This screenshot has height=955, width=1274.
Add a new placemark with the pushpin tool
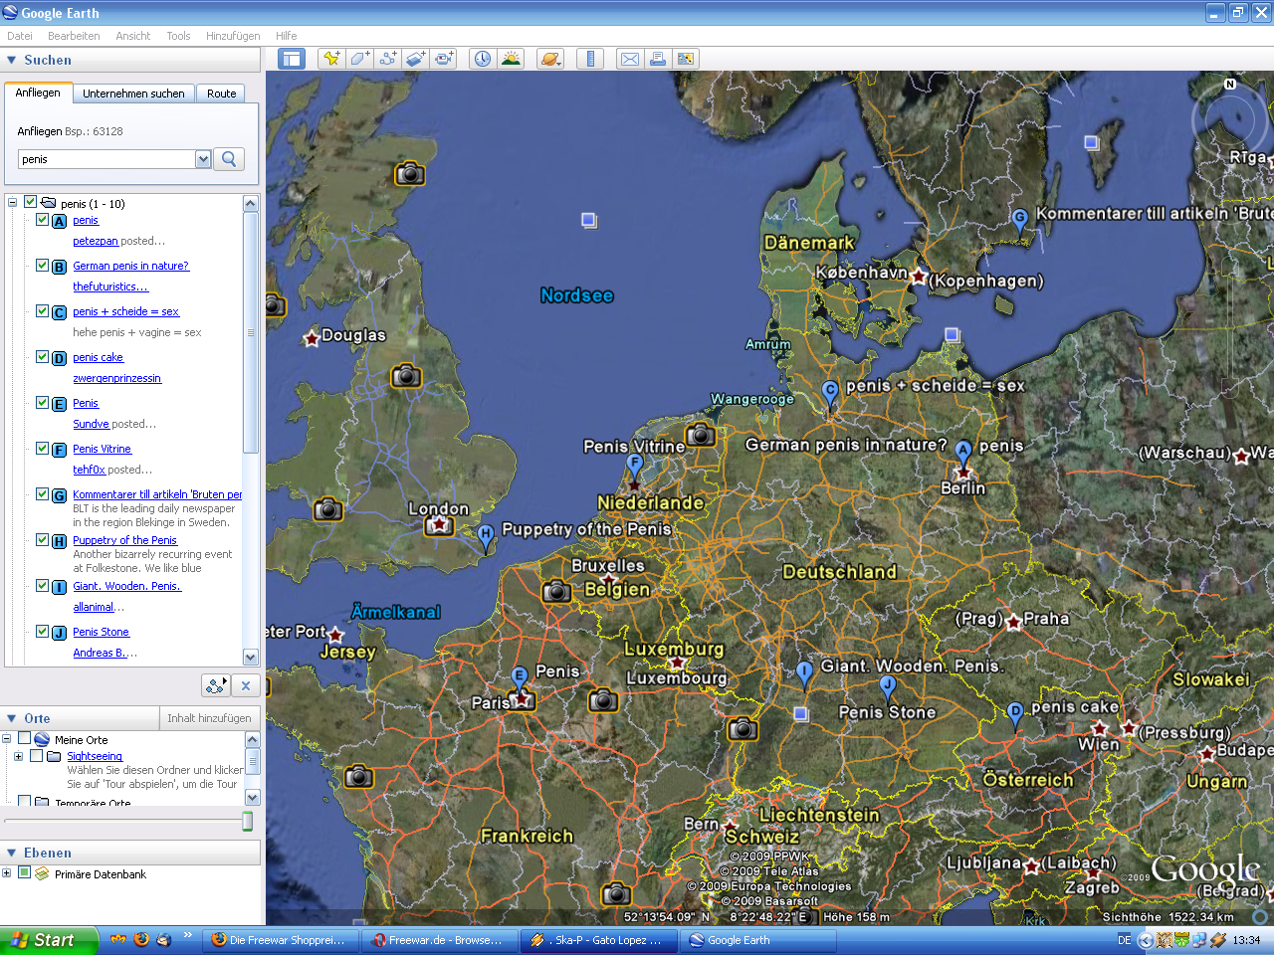330,59
